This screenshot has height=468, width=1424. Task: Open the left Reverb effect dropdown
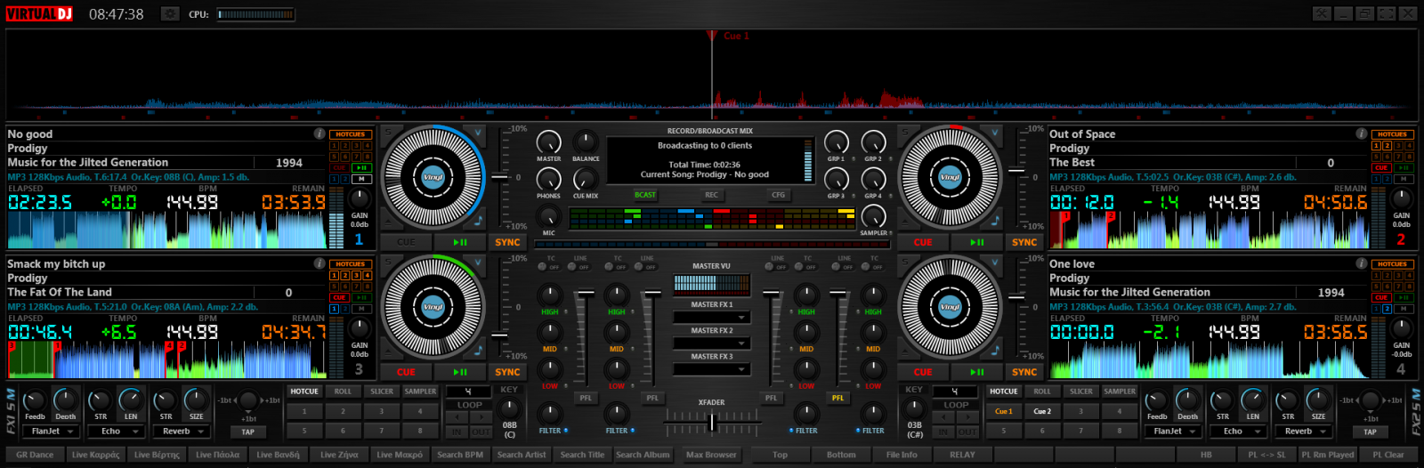[182, 432]
